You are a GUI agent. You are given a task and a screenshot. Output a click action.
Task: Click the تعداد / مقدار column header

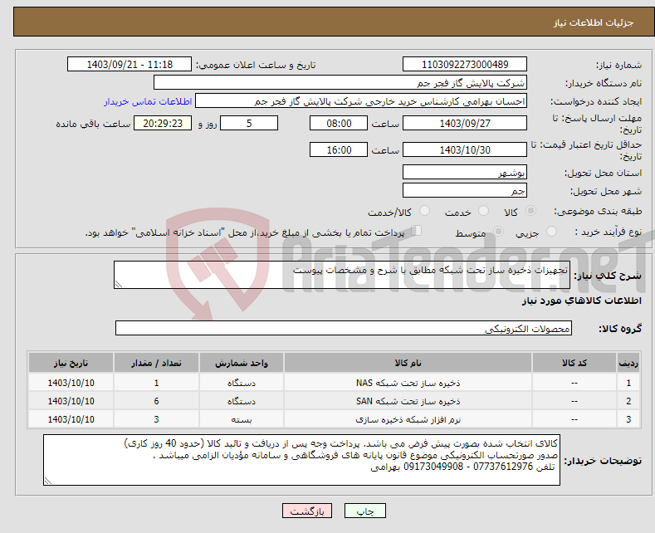click(x=156, y=363)
